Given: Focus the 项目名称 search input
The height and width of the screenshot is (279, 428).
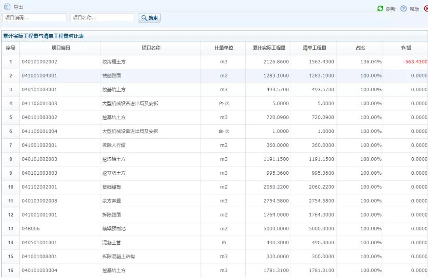Looking at the screenshot, I should click(x=102, y=18).
